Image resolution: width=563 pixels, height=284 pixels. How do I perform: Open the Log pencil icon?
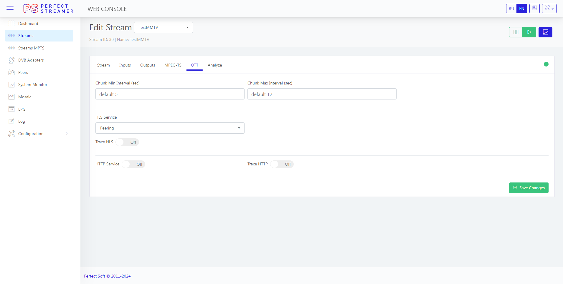coord(11,121)
